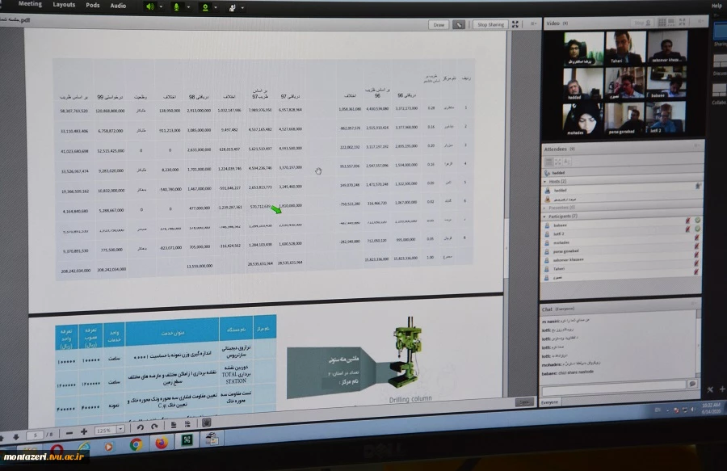727x471 pixels.
Task: Switch Video pod to grid view
Action: tap(662, 23)
